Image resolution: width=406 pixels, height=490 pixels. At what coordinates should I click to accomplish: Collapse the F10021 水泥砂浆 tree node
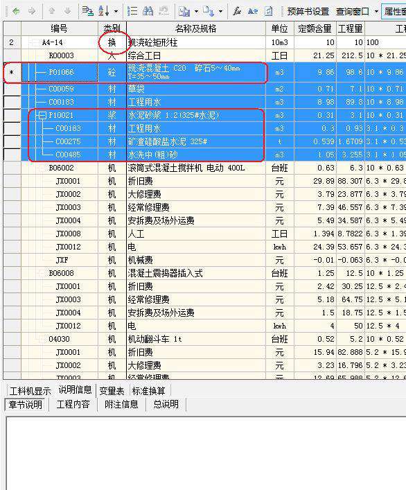point(43,115)
